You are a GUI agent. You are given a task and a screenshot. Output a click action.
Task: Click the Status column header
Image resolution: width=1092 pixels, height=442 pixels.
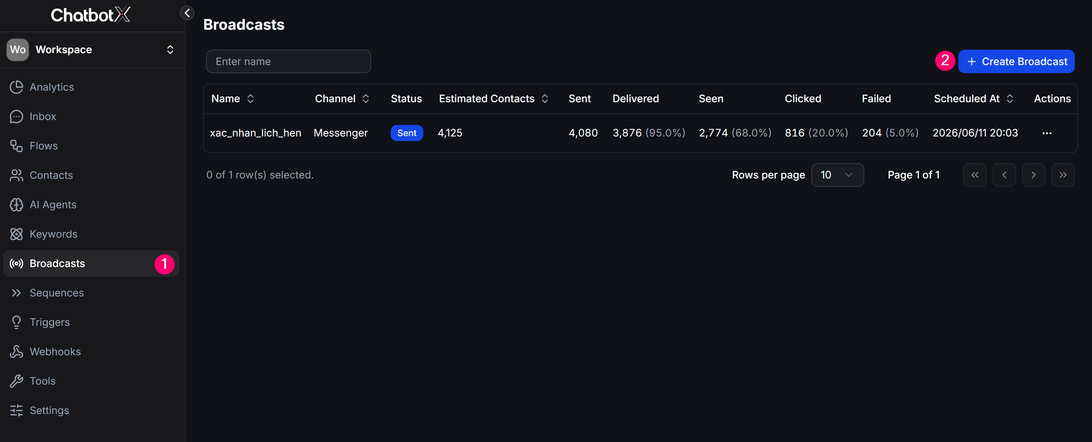click(x=406, y=99)
